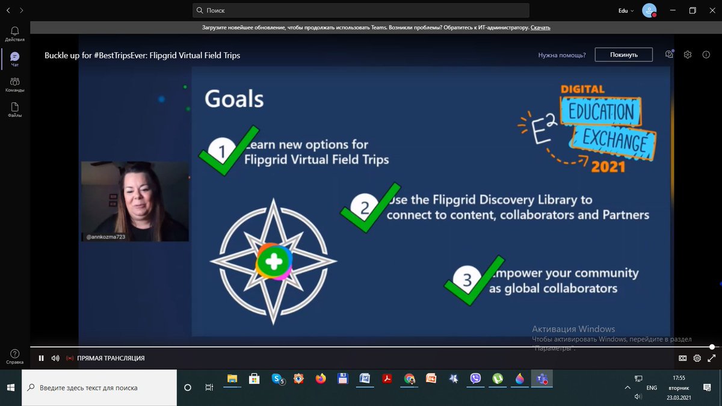Click the Скачать update link
Screen dimensions: 722x406
(540, 28)
